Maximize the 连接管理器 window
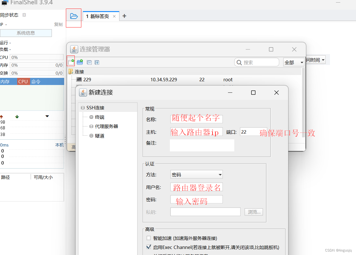Viewport: 356px width, 255px height. 271,49
